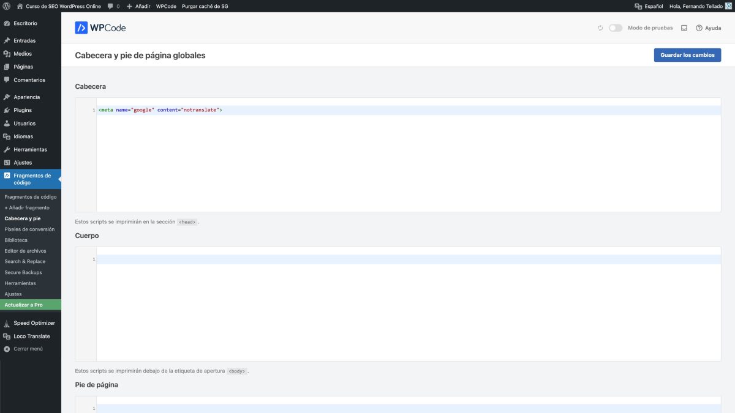Click the Guardar los cambios button
This screenshot has width=735, height=413.
(x=687, y=54)
